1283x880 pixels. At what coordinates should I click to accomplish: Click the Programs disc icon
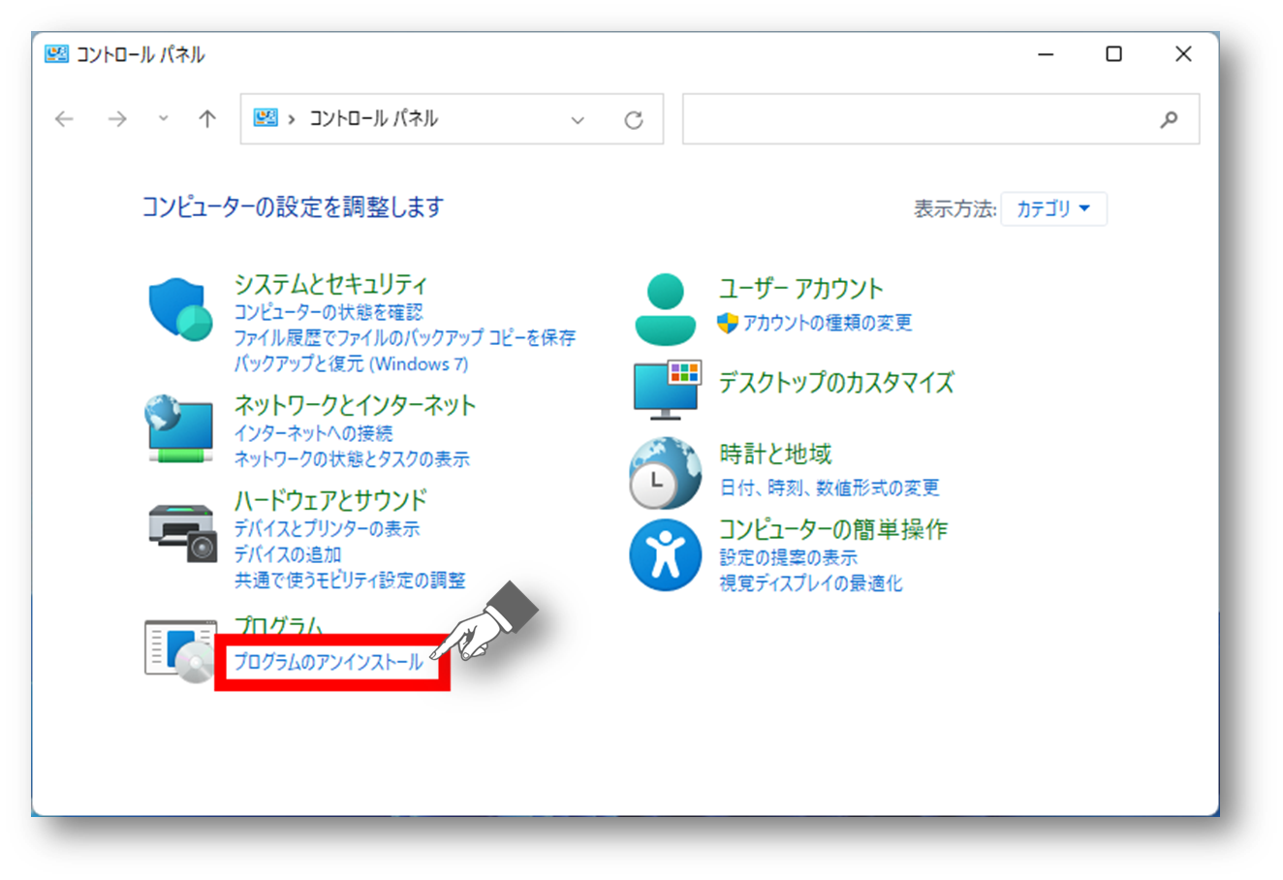[x=180, y=650]
